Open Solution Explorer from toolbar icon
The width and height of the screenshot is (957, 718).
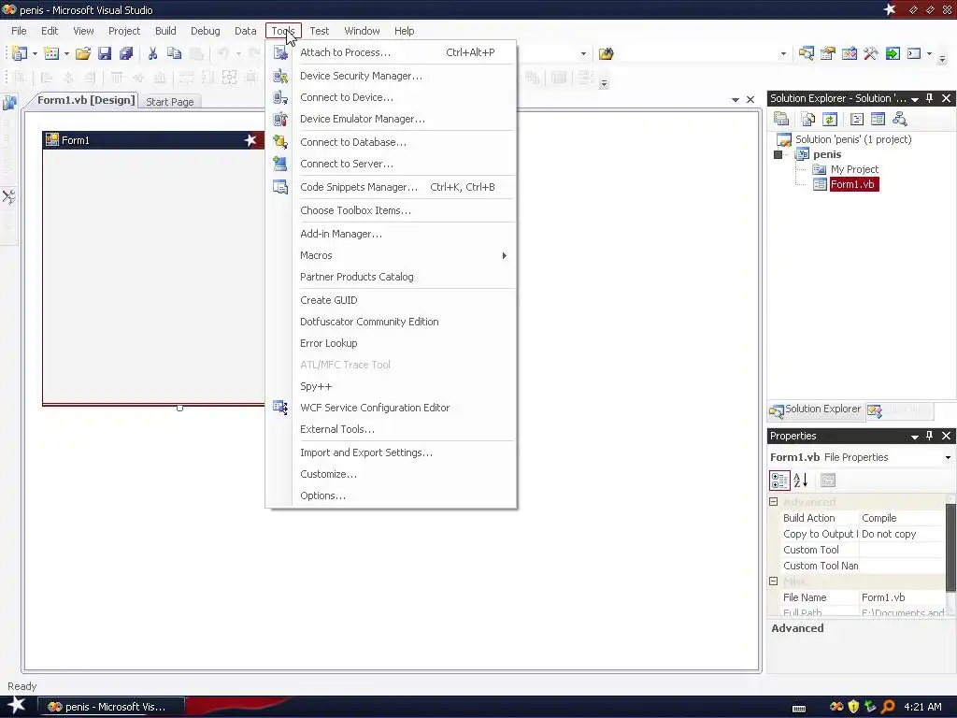807,53
